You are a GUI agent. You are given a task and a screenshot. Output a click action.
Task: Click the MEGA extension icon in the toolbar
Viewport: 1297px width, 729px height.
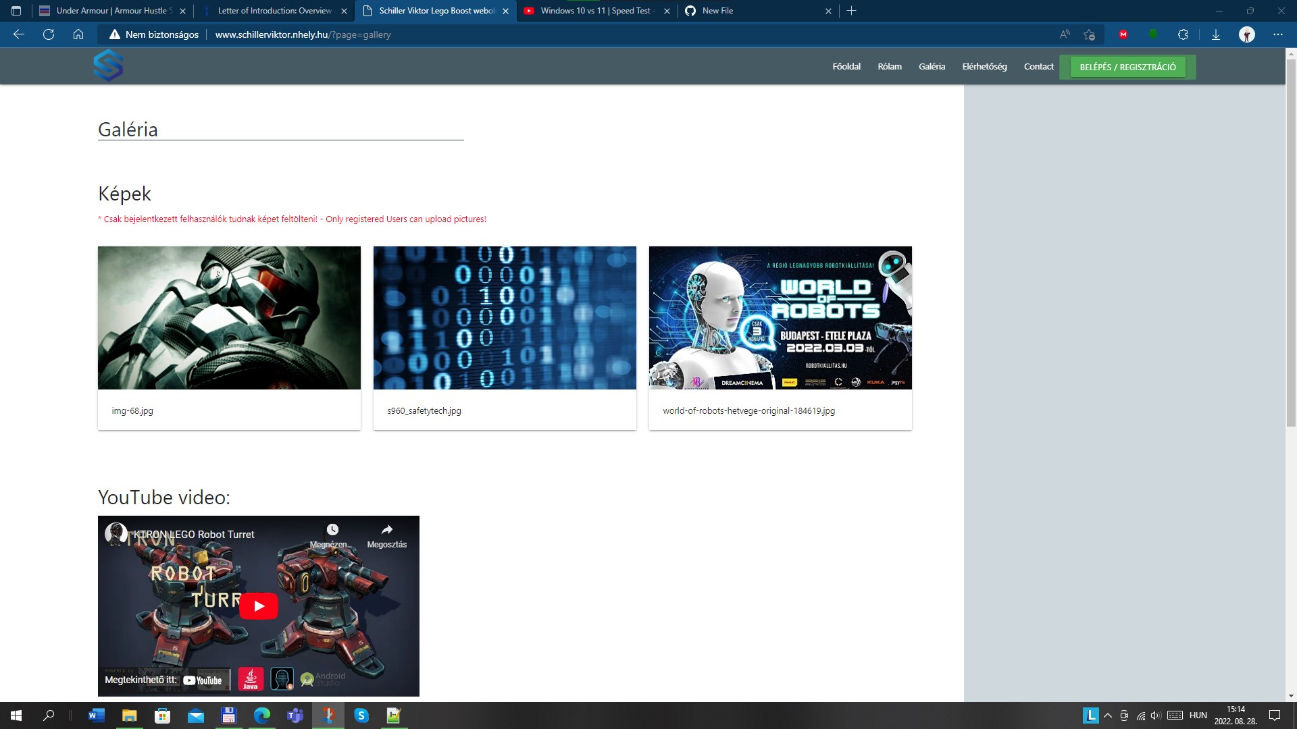(1123, 34)
